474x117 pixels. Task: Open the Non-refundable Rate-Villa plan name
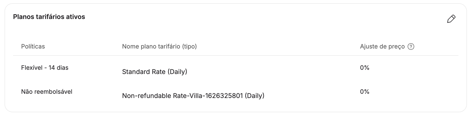193,96
